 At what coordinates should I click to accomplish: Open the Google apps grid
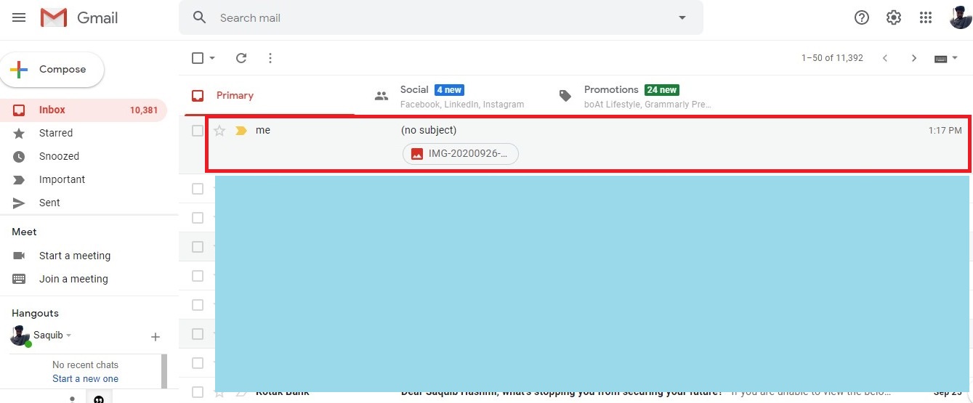pos(926,17)
